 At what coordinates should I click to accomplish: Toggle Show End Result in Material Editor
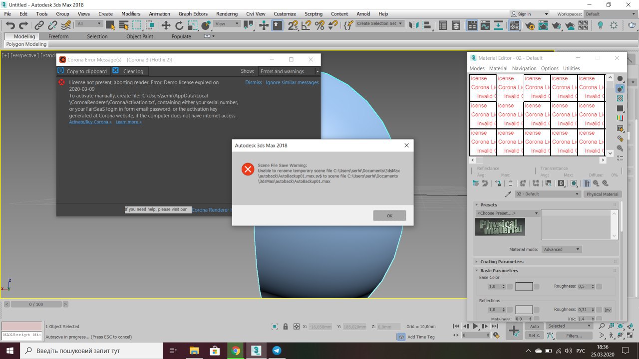pyautogui.click(x=587, y=183)
